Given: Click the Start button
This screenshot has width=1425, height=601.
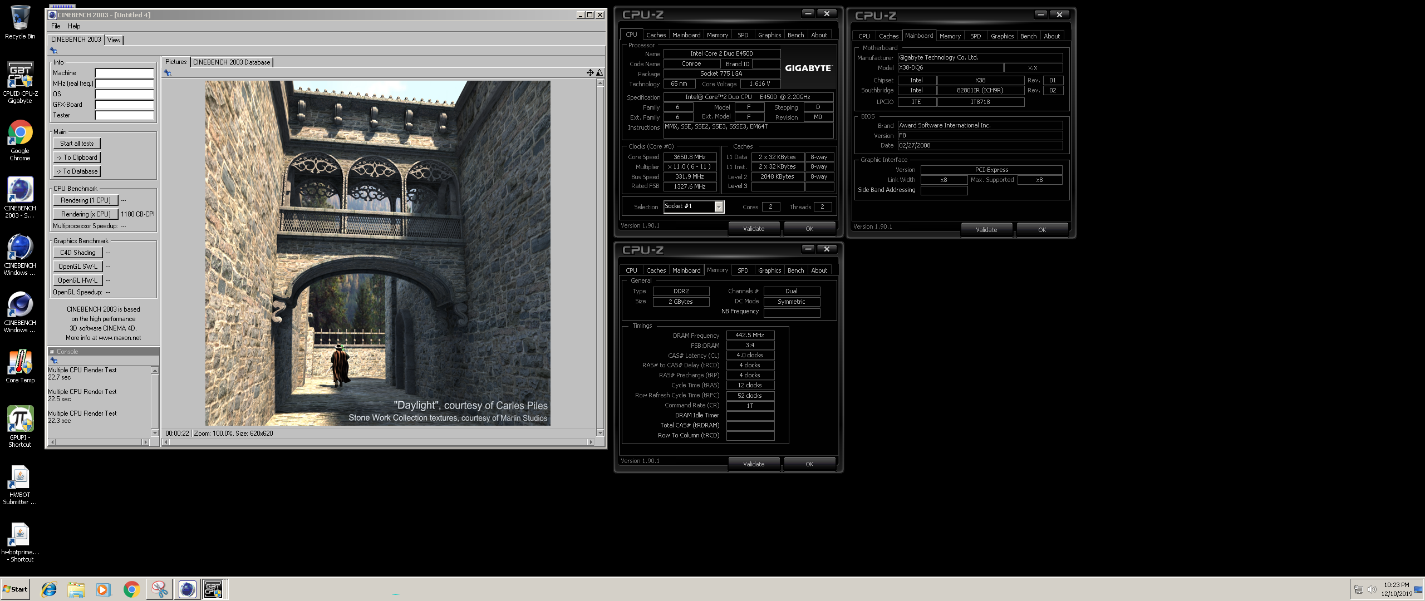Looking at the screenshot, I should (x=15, y=589).
